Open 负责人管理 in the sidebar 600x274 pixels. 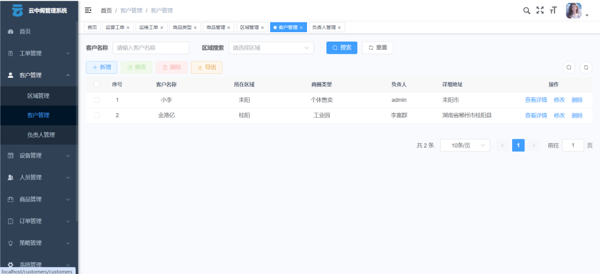tap(41, 135)
